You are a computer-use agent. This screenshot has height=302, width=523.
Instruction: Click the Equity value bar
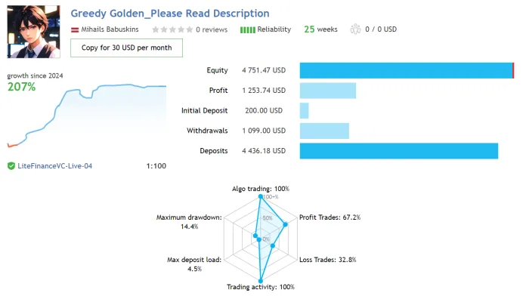coord(407,70)
